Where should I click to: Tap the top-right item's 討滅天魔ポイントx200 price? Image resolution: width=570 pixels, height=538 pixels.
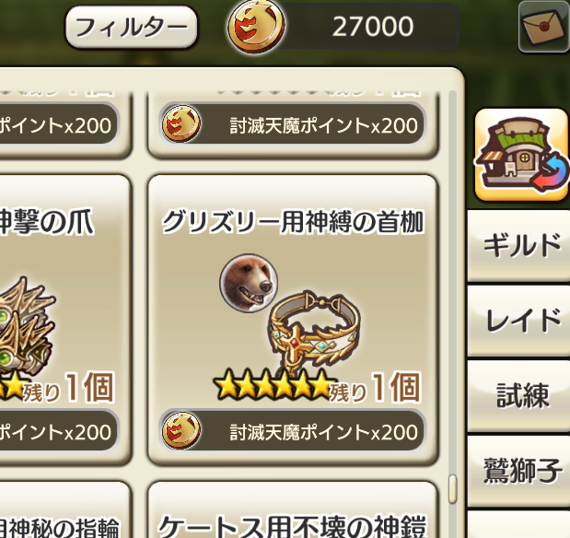click(x=292, y=124)
